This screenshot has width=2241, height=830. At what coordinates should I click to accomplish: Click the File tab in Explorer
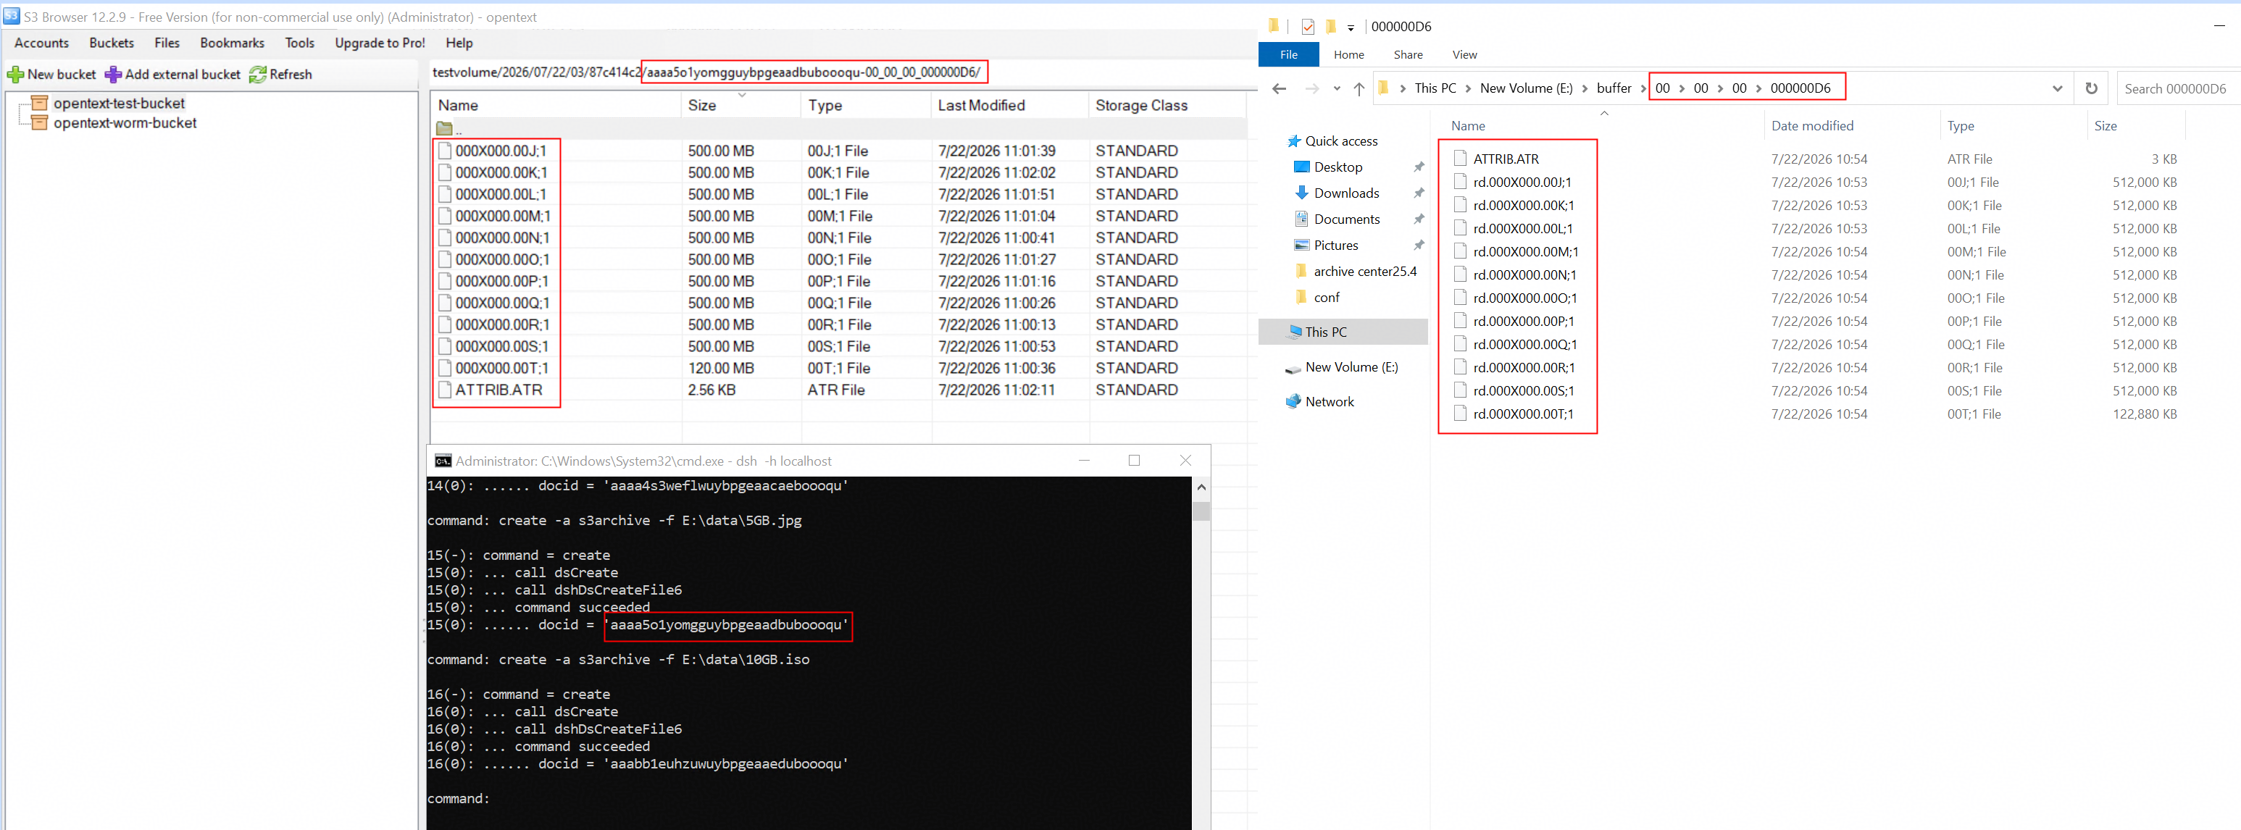1288,54
